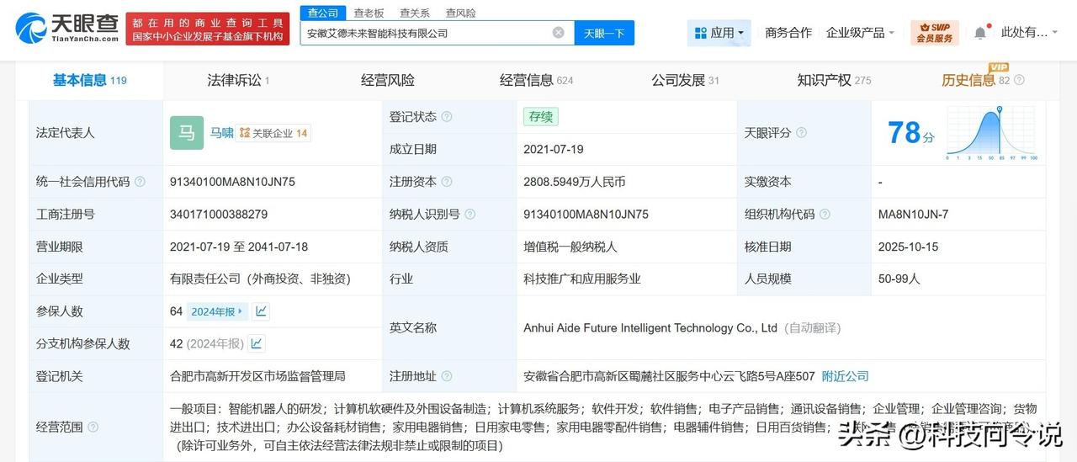Click the help icon beside 组织机构代码
Image resolution: width=1077 pixels, height=462 pixels.
[x=825, y=215]
